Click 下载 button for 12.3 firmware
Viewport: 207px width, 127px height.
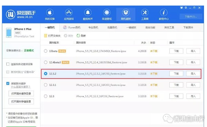click(x=176, y=96)
